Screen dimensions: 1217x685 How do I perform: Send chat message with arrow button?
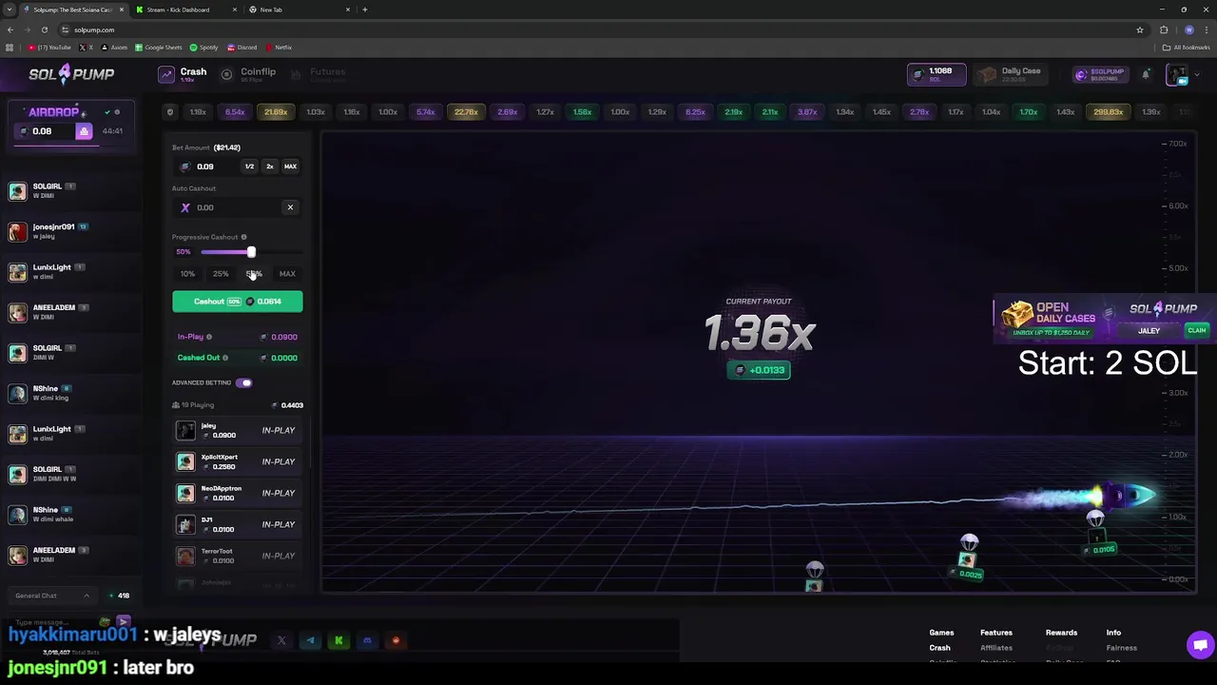pos(124,622)
